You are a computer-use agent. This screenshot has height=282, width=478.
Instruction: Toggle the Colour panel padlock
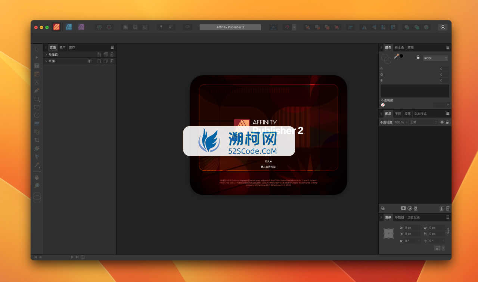point(418,57)
